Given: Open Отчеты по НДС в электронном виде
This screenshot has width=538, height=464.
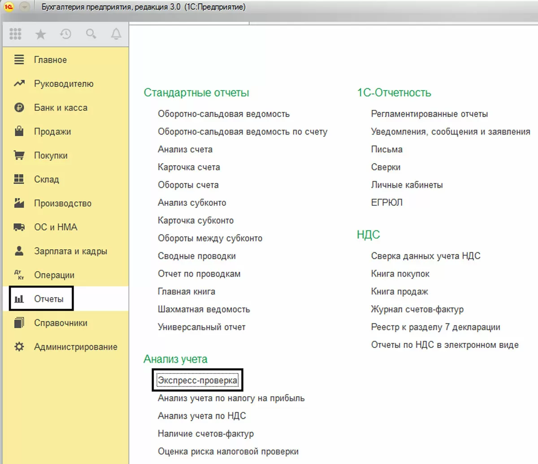Looking at the screenshot, I should coord(445,345).
